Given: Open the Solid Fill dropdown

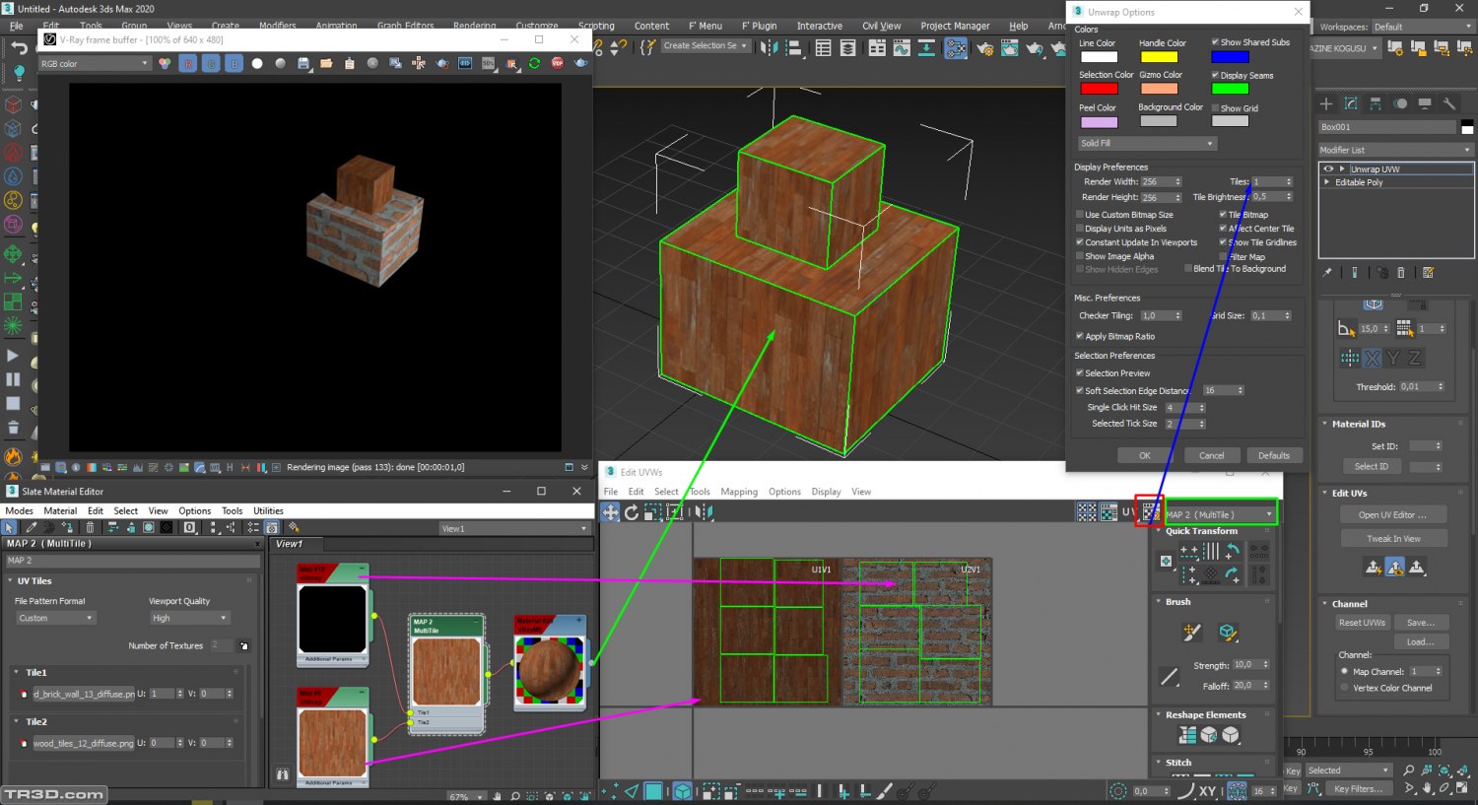Looking at the screenshot, I should (x=1147, y=144).
